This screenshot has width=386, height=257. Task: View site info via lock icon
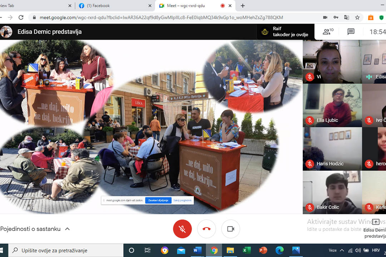(x=34, y=17)
